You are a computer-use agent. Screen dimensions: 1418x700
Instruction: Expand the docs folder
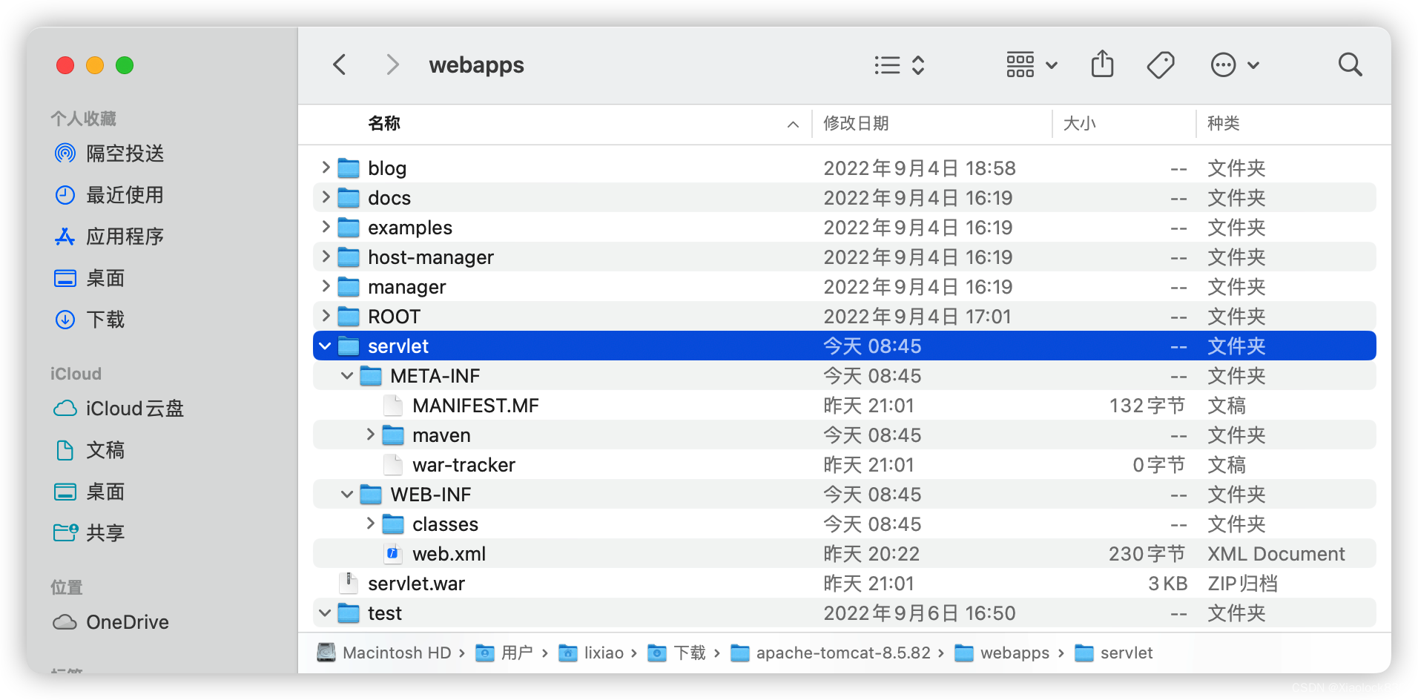tap(326, 197)
